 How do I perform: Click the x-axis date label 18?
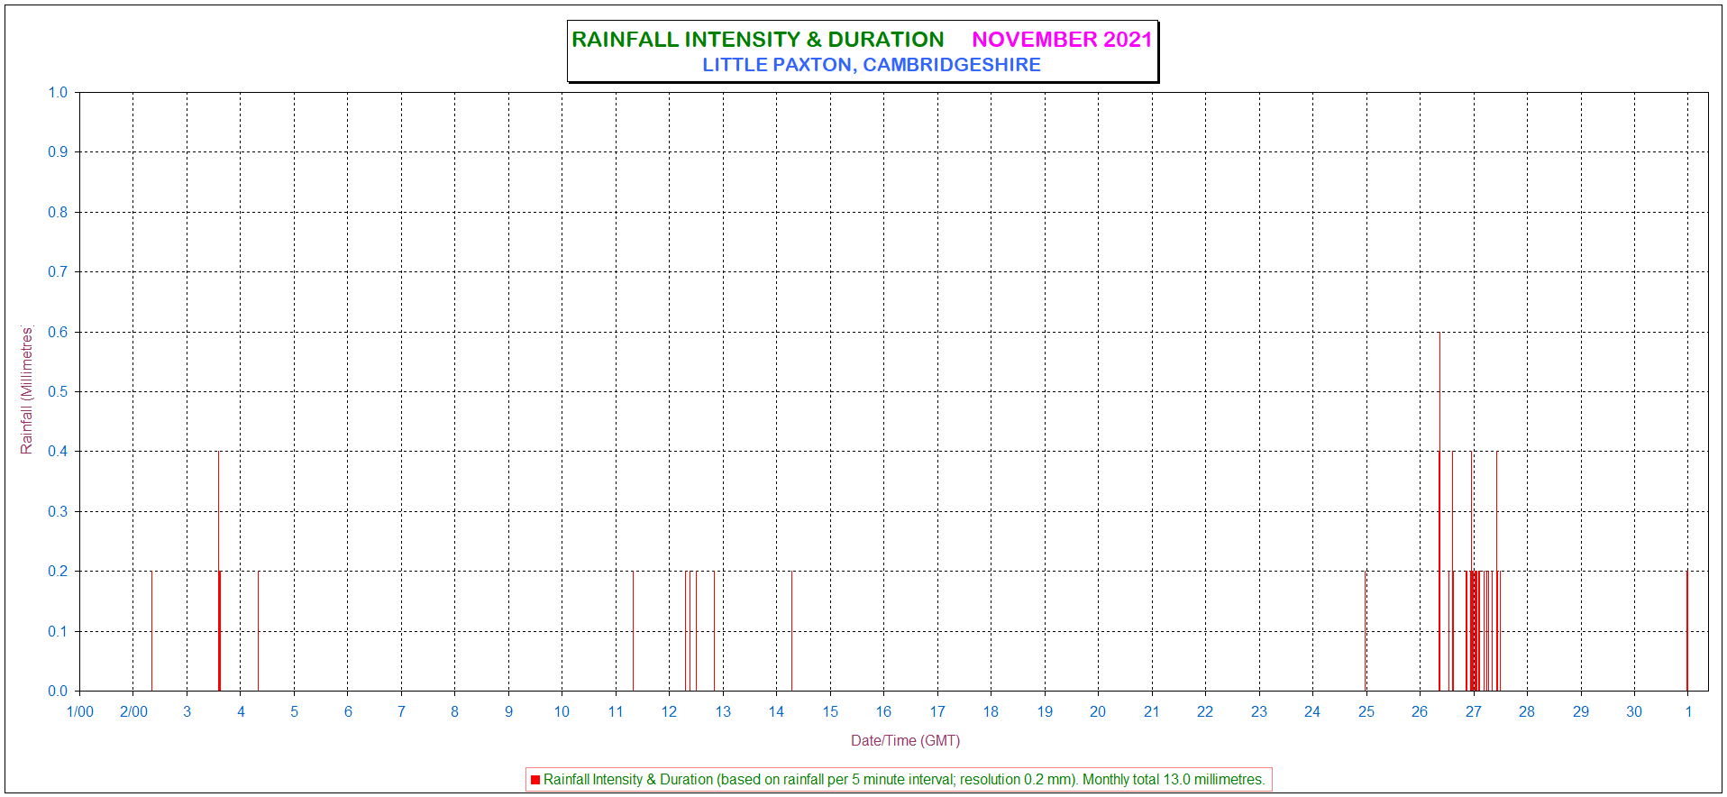(x=991, y=712)
